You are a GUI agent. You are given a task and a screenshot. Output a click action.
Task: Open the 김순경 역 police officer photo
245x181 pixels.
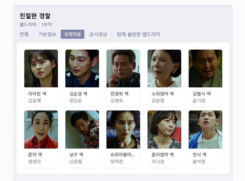[82, 68]
